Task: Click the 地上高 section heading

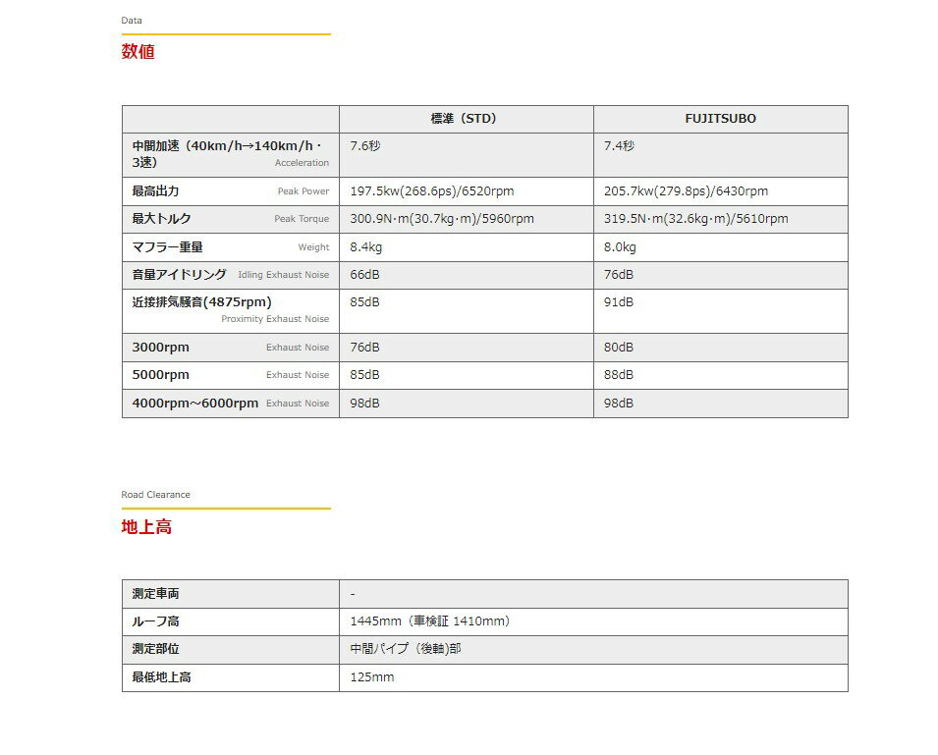Action: [x=146, y=527]
